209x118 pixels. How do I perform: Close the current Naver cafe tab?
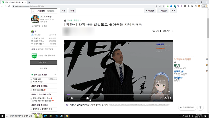pos(25,2)
